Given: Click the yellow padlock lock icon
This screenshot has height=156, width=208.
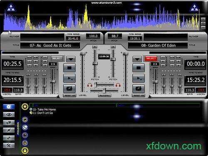Looking at the screenshot, I should click(x=25, y=151).
